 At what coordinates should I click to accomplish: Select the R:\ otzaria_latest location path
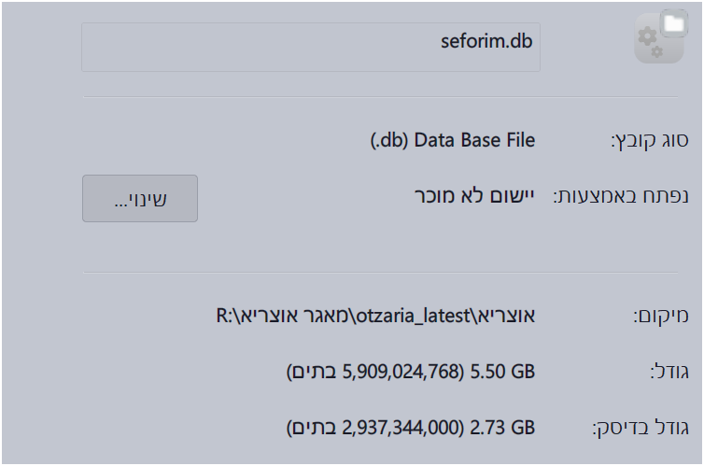tap(373, 316)
